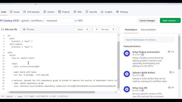182x102 pixels.
Task: Select the Marketplace tab
Action: (131, 29)
